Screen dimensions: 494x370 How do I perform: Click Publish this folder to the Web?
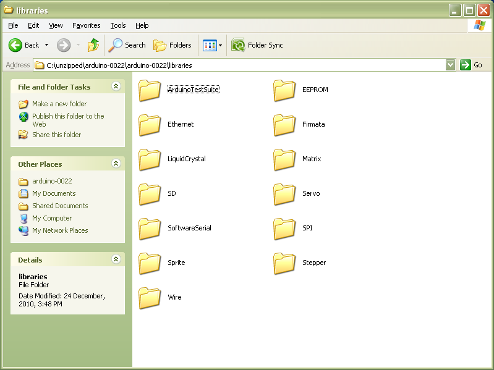click(68, 120)
